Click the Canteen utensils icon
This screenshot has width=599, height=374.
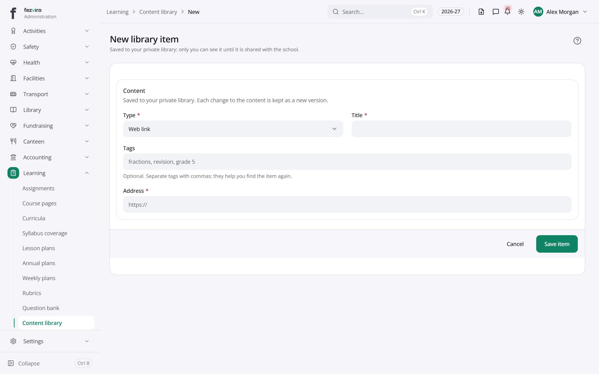[x=13, y=141]
